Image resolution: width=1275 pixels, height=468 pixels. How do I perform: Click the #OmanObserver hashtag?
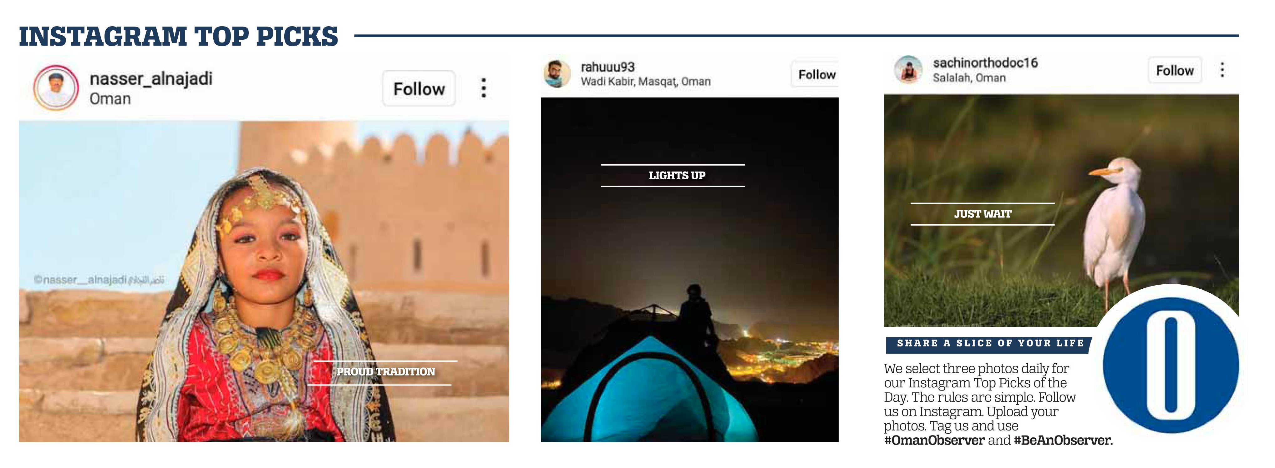coord(934,440)
